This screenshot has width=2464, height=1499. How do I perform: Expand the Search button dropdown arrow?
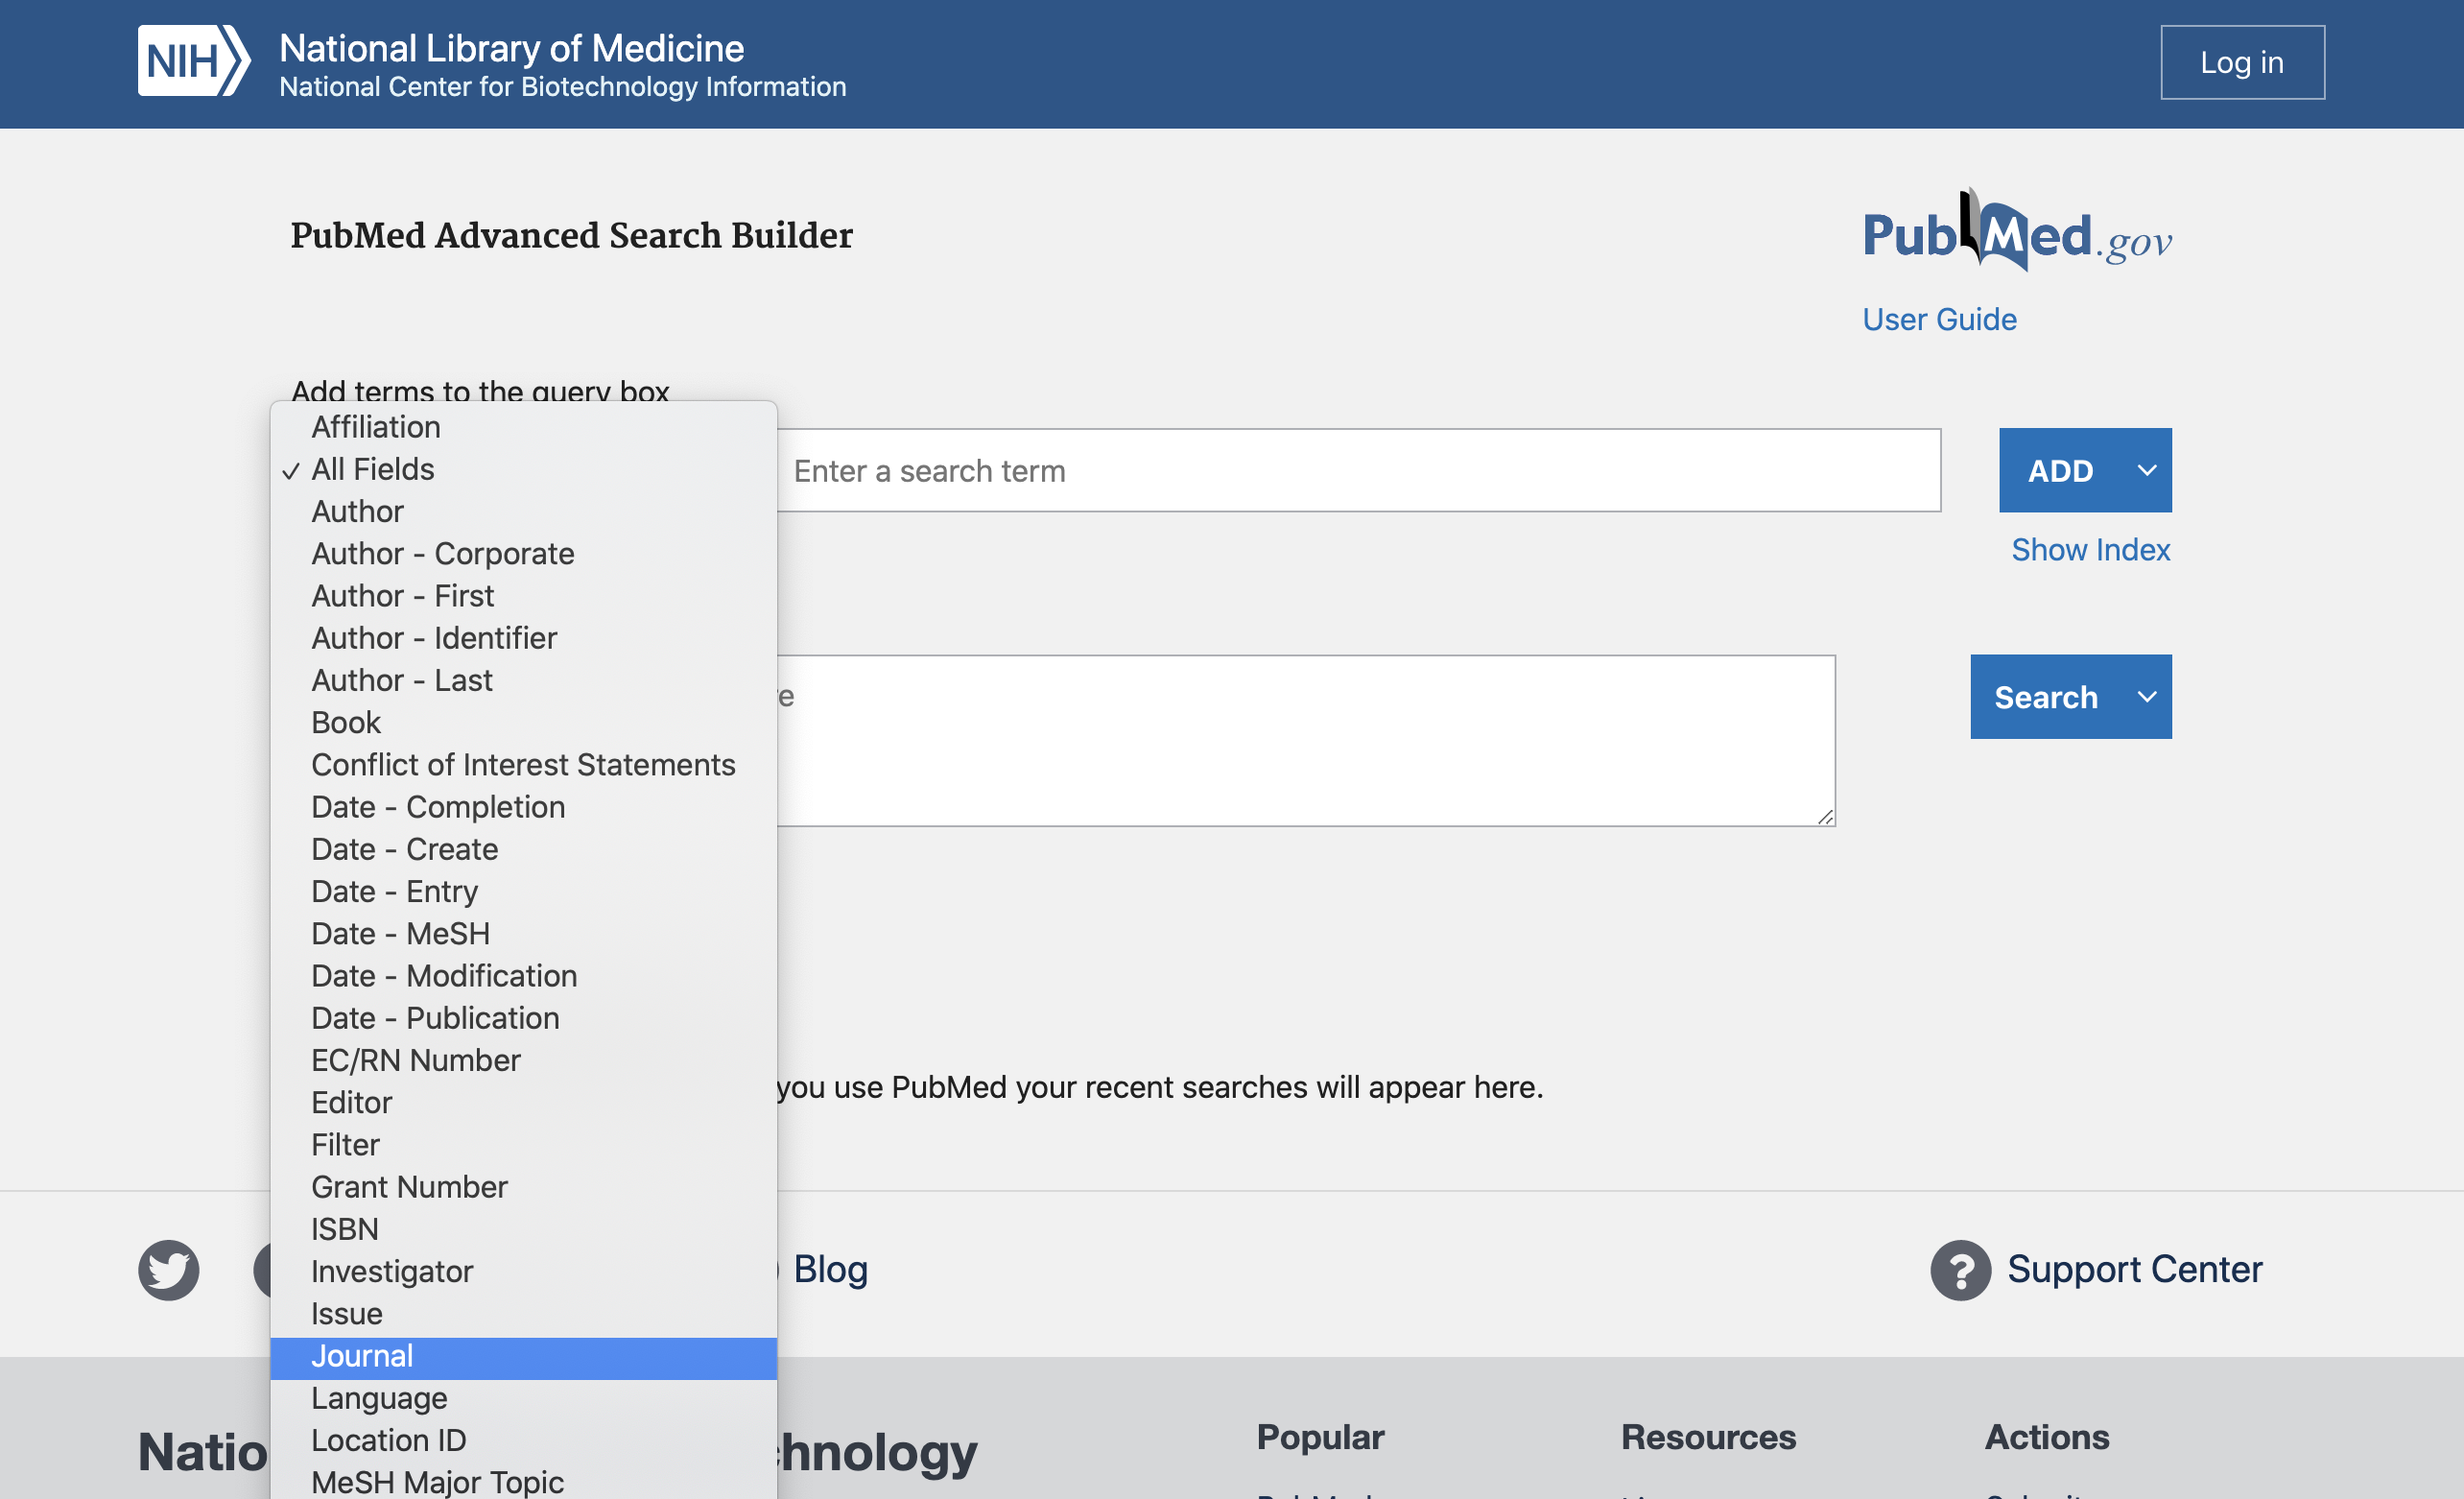point(2146,697)
